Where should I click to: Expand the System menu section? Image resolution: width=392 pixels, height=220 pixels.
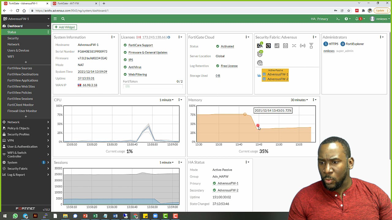click(x=26, y=163)
